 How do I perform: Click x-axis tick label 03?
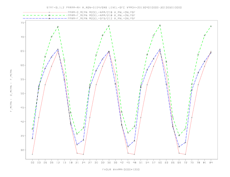(x=39, y=163)
